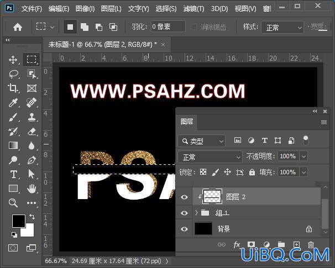Image resolution: width=335 pixels, height=268 pixels.
Task: Select the Spot Healing Brush tool
Action: coord(32,103)
